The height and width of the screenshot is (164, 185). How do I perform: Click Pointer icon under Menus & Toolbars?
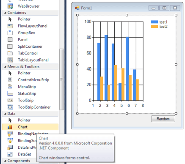click(10, 73)
